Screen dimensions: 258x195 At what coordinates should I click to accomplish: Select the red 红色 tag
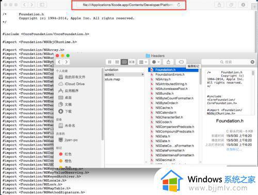pos(65,154)
